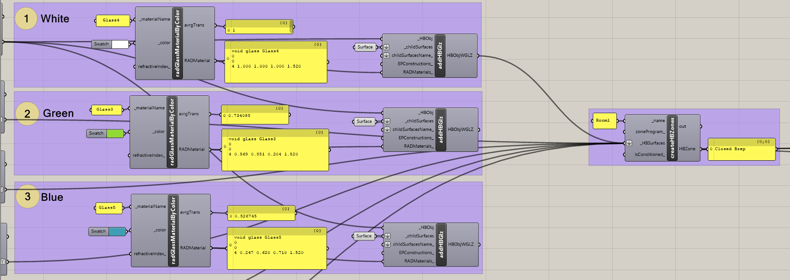Image resolution: width=790 pixels, height=280 pixels.
Task: Click the isConditioned_ input on createHBZones
Action: 650,155
